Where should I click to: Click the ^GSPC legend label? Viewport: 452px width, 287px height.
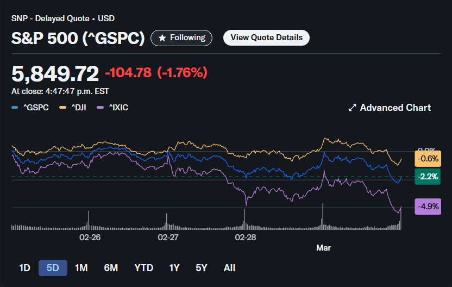coord(36,108)
